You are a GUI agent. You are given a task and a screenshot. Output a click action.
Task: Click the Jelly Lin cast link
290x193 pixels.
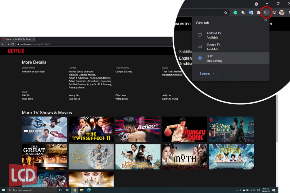pyautogui.click(x=166, y=96)
